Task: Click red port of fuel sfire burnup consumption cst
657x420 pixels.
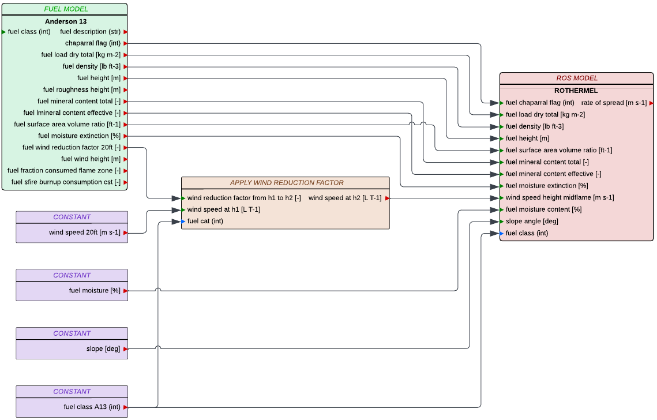Action: [125, 182]
